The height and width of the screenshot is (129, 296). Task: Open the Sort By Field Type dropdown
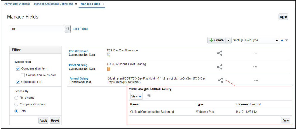pos(262,40)
